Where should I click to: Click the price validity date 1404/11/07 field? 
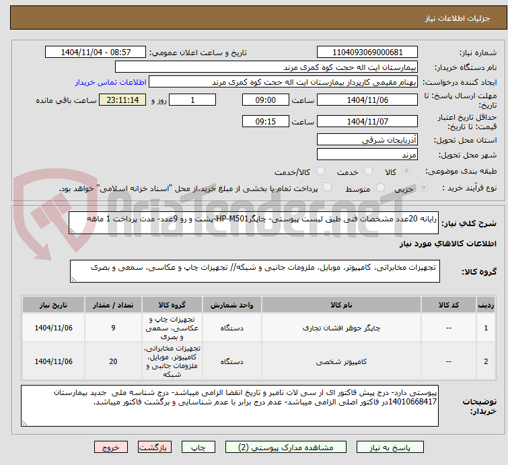(367, 122)
